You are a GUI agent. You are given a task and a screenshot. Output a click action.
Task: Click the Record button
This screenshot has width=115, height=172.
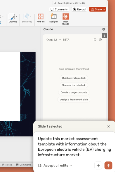click(x=79, y=9)
